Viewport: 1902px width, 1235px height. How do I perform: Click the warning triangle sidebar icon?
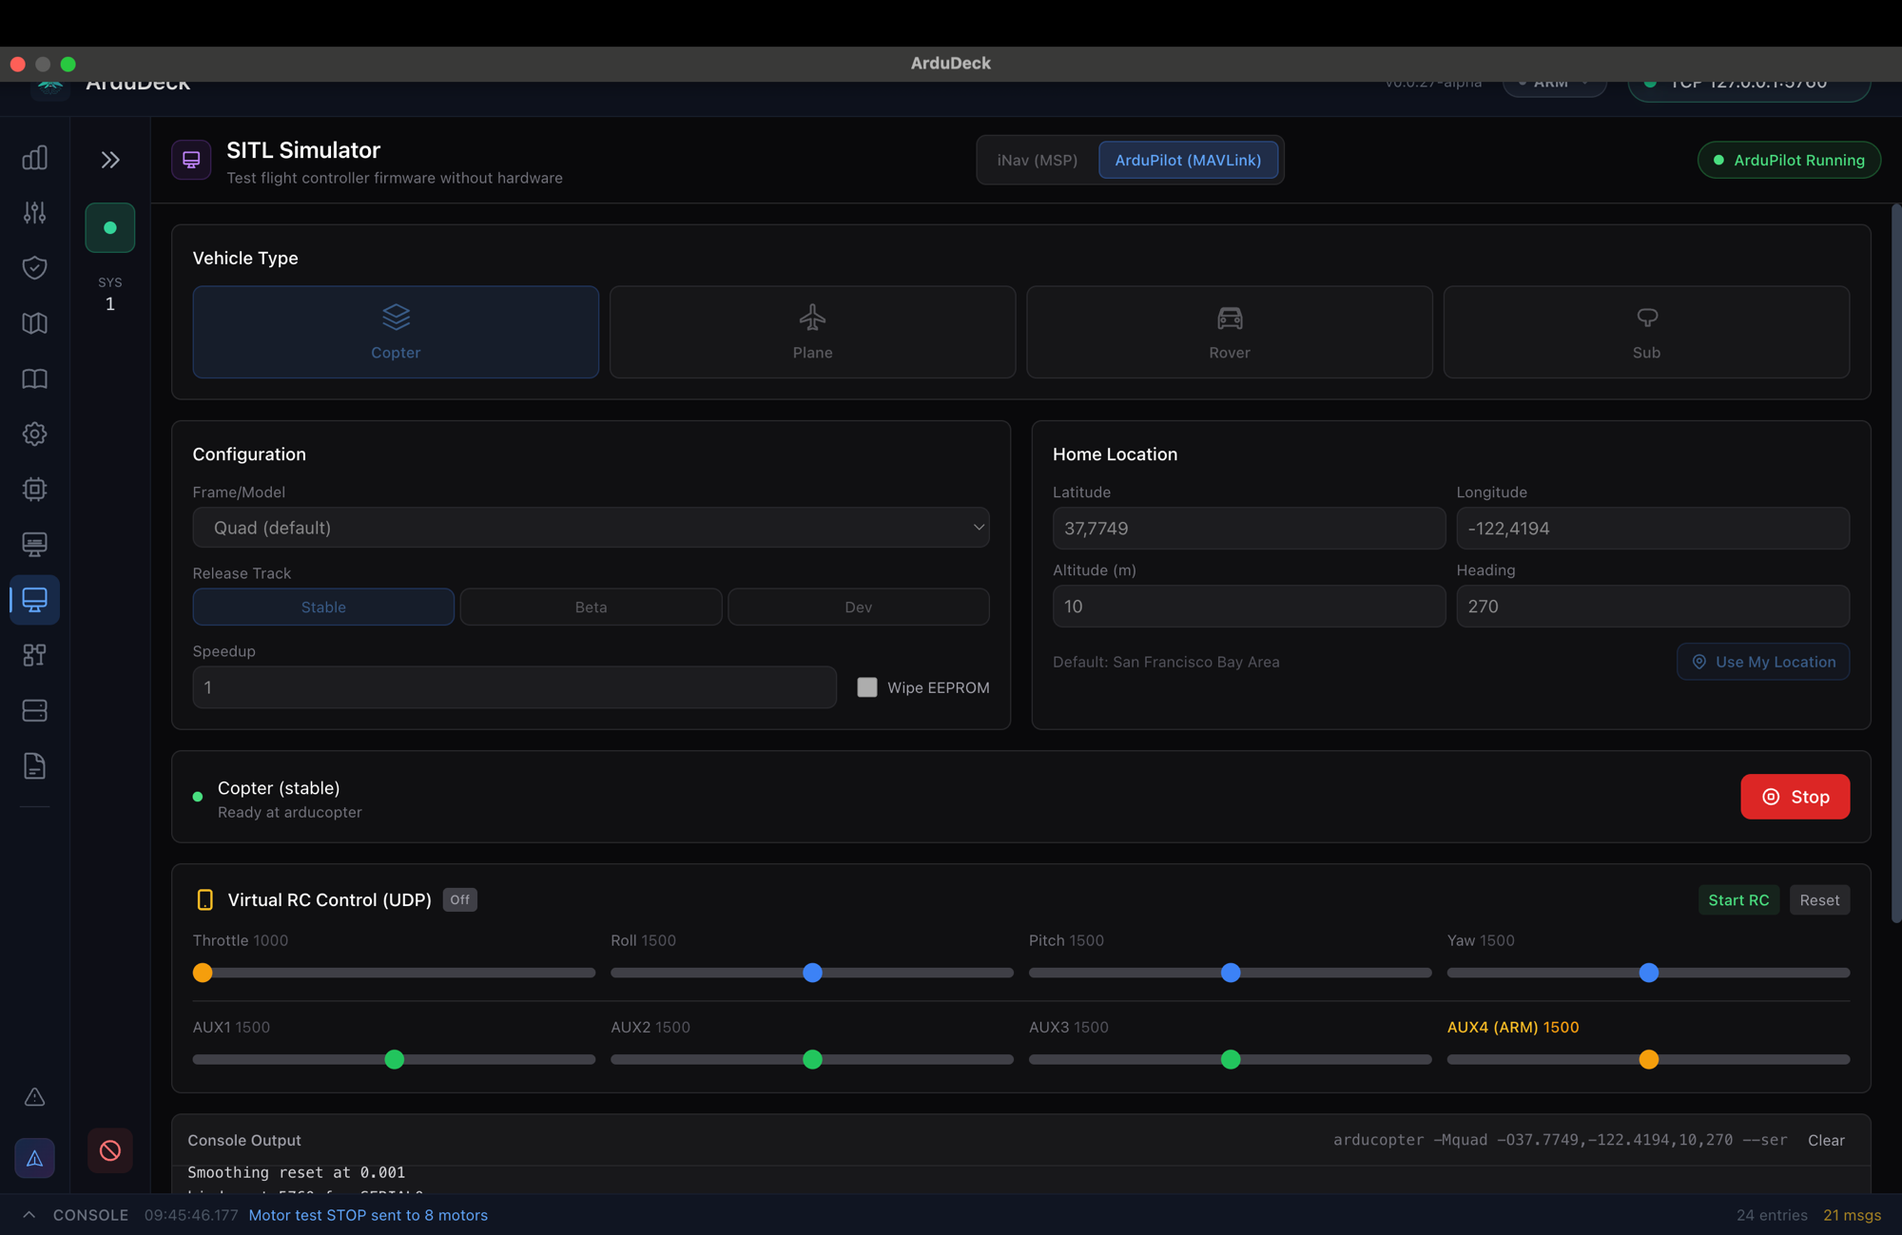click(x=34, y=1097)
